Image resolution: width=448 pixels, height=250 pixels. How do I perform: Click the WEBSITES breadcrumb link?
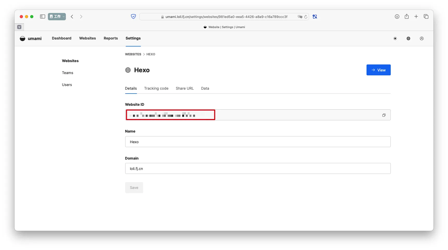click(133, 54)
